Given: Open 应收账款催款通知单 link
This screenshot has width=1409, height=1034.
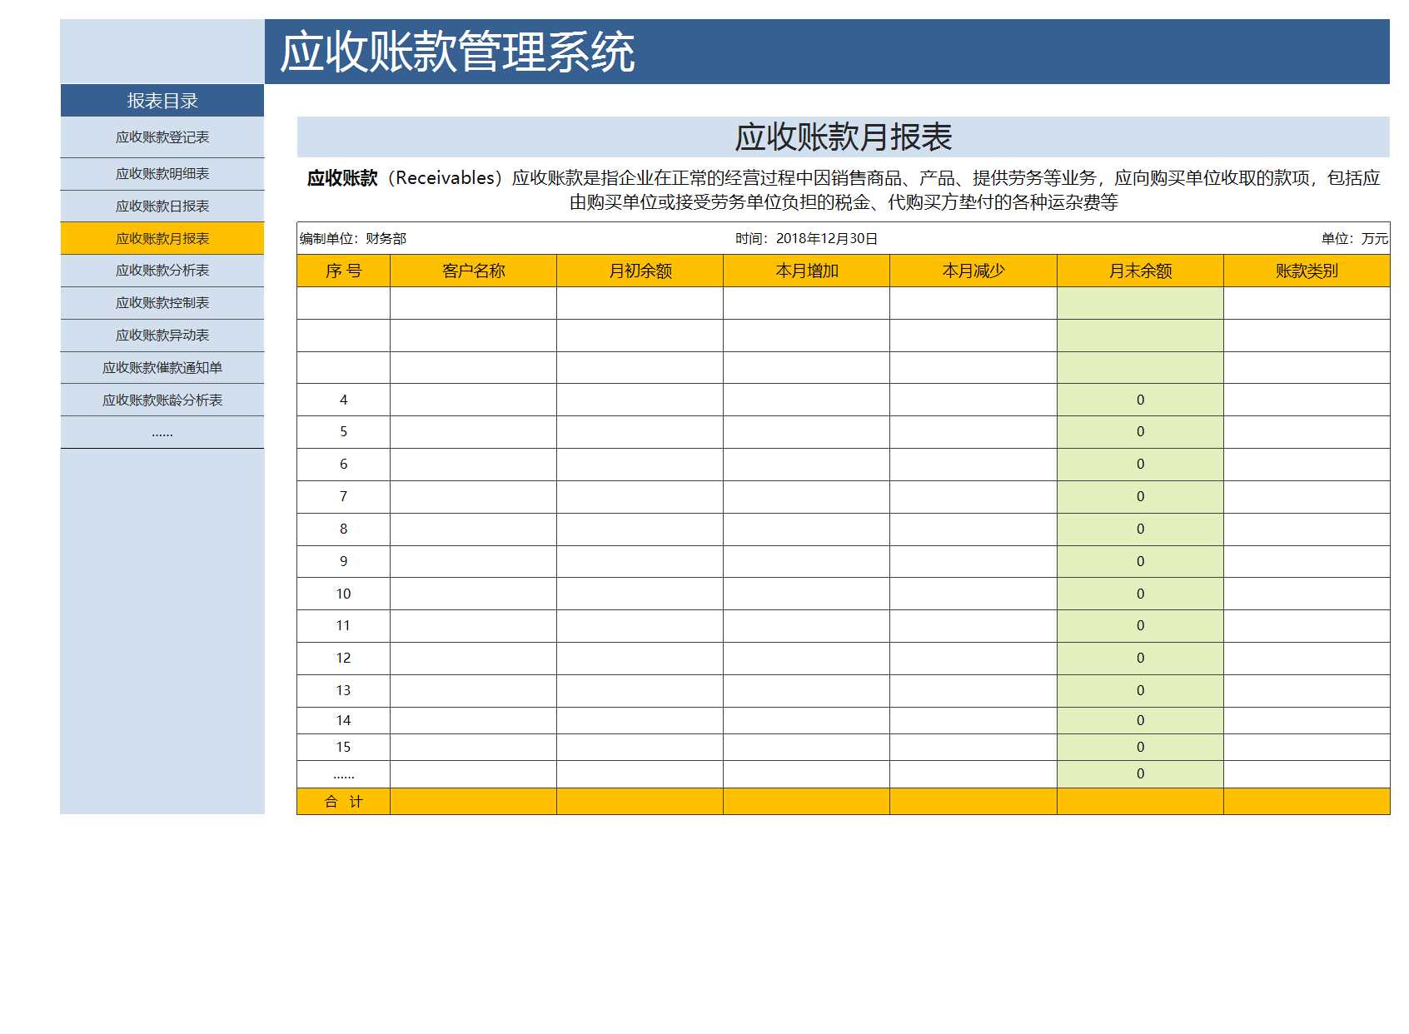Looking at the screenshot, I should [162, 368].
